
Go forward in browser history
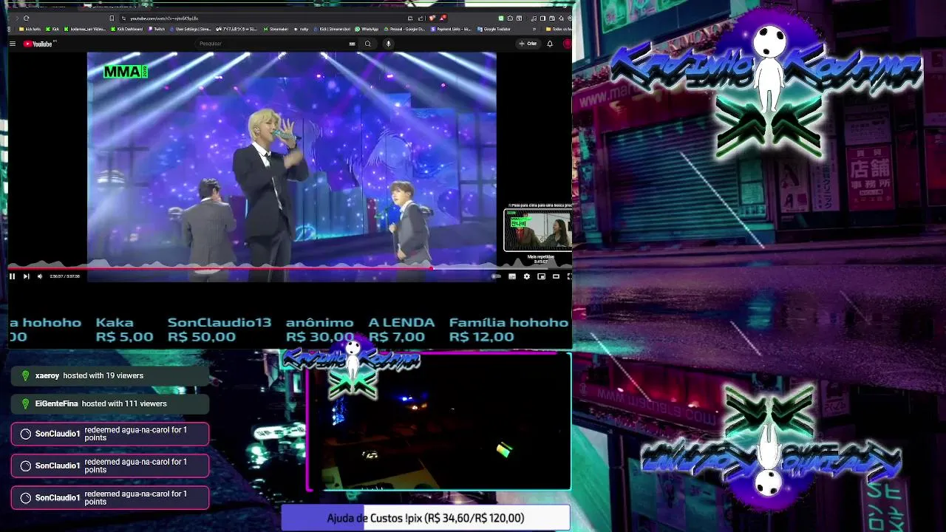tap(16, 18)
